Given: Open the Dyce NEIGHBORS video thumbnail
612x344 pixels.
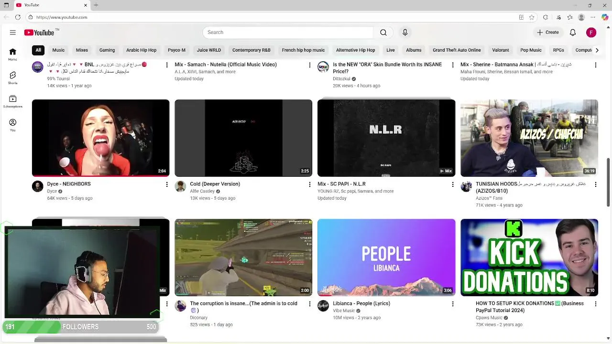Looking at the screenshot, I should [x=100, y=138].
